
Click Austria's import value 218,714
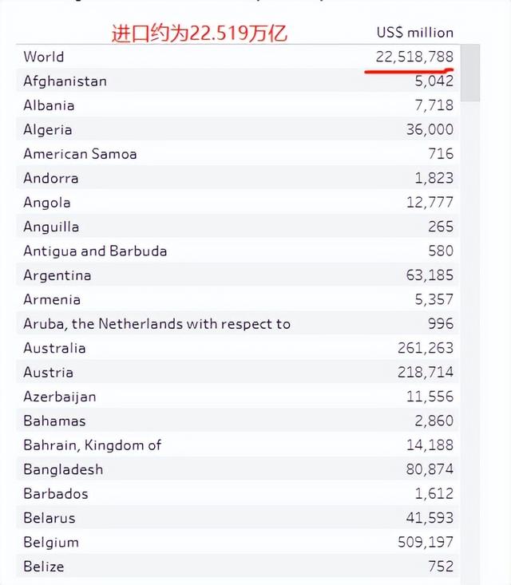point(425,373)
